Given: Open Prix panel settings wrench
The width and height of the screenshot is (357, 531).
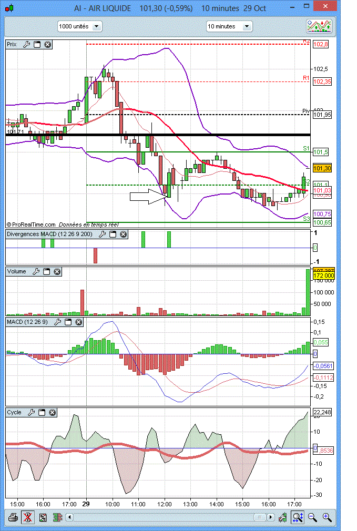Looking at the screenshot, I should [26, 44].
